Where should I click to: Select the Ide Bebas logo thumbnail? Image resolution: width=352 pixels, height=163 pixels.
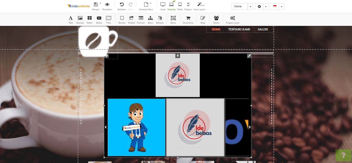coord(195,127)
